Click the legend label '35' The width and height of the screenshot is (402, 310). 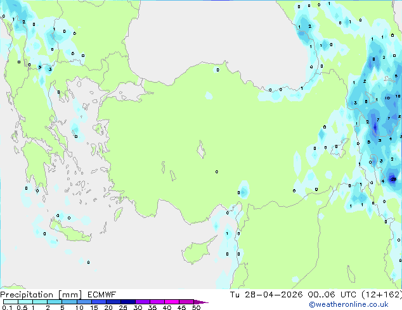point(152,307)
